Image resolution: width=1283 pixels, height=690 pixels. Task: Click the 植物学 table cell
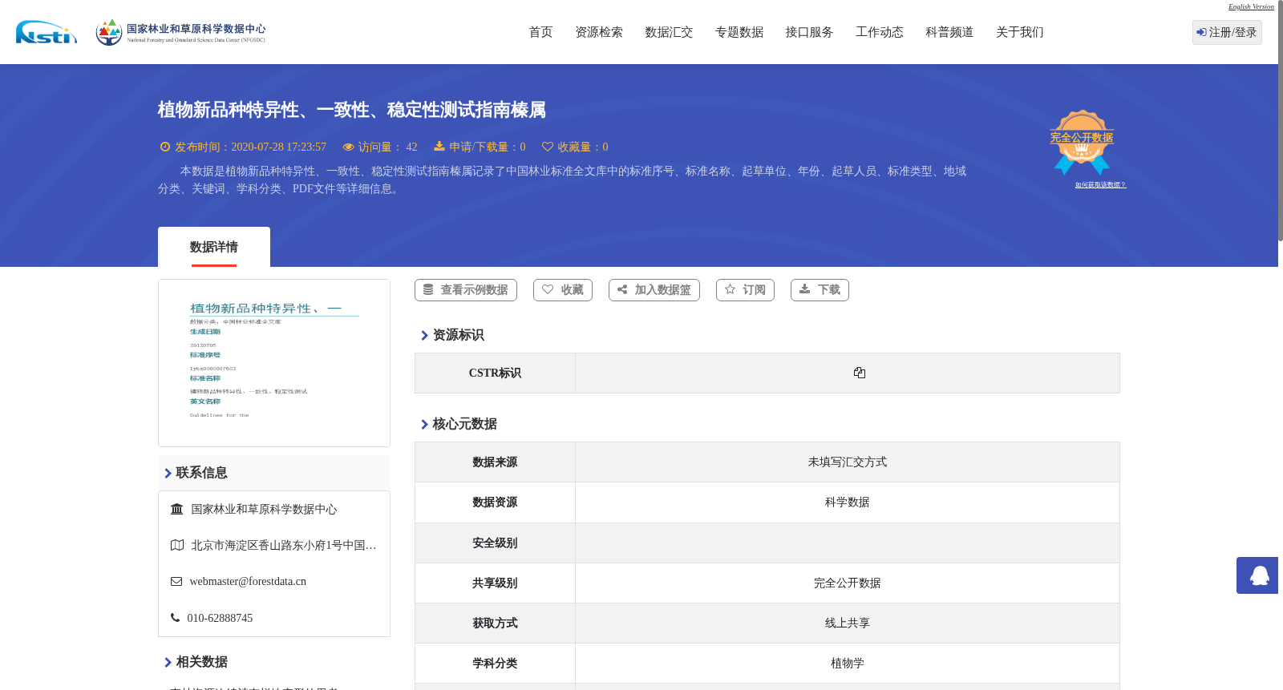pos(847,664)
